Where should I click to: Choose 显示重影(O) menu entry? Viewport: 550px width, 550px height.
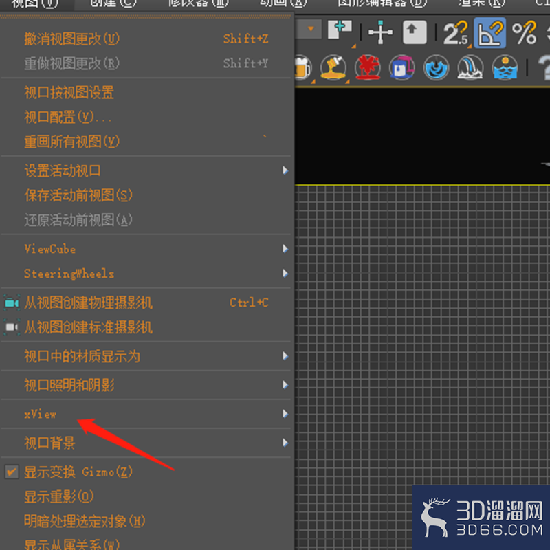(146, 496)
